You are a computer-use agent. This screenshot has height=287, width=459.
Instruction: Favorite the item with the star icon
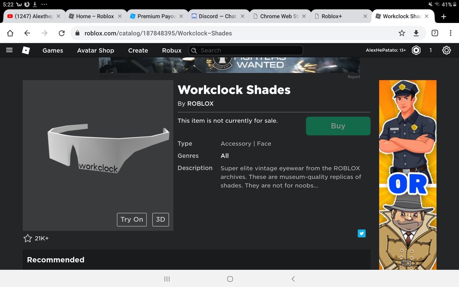[28, 238]
